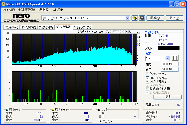Click the 終了(X) exit button
187x125 pixels.
click(174, 18)
